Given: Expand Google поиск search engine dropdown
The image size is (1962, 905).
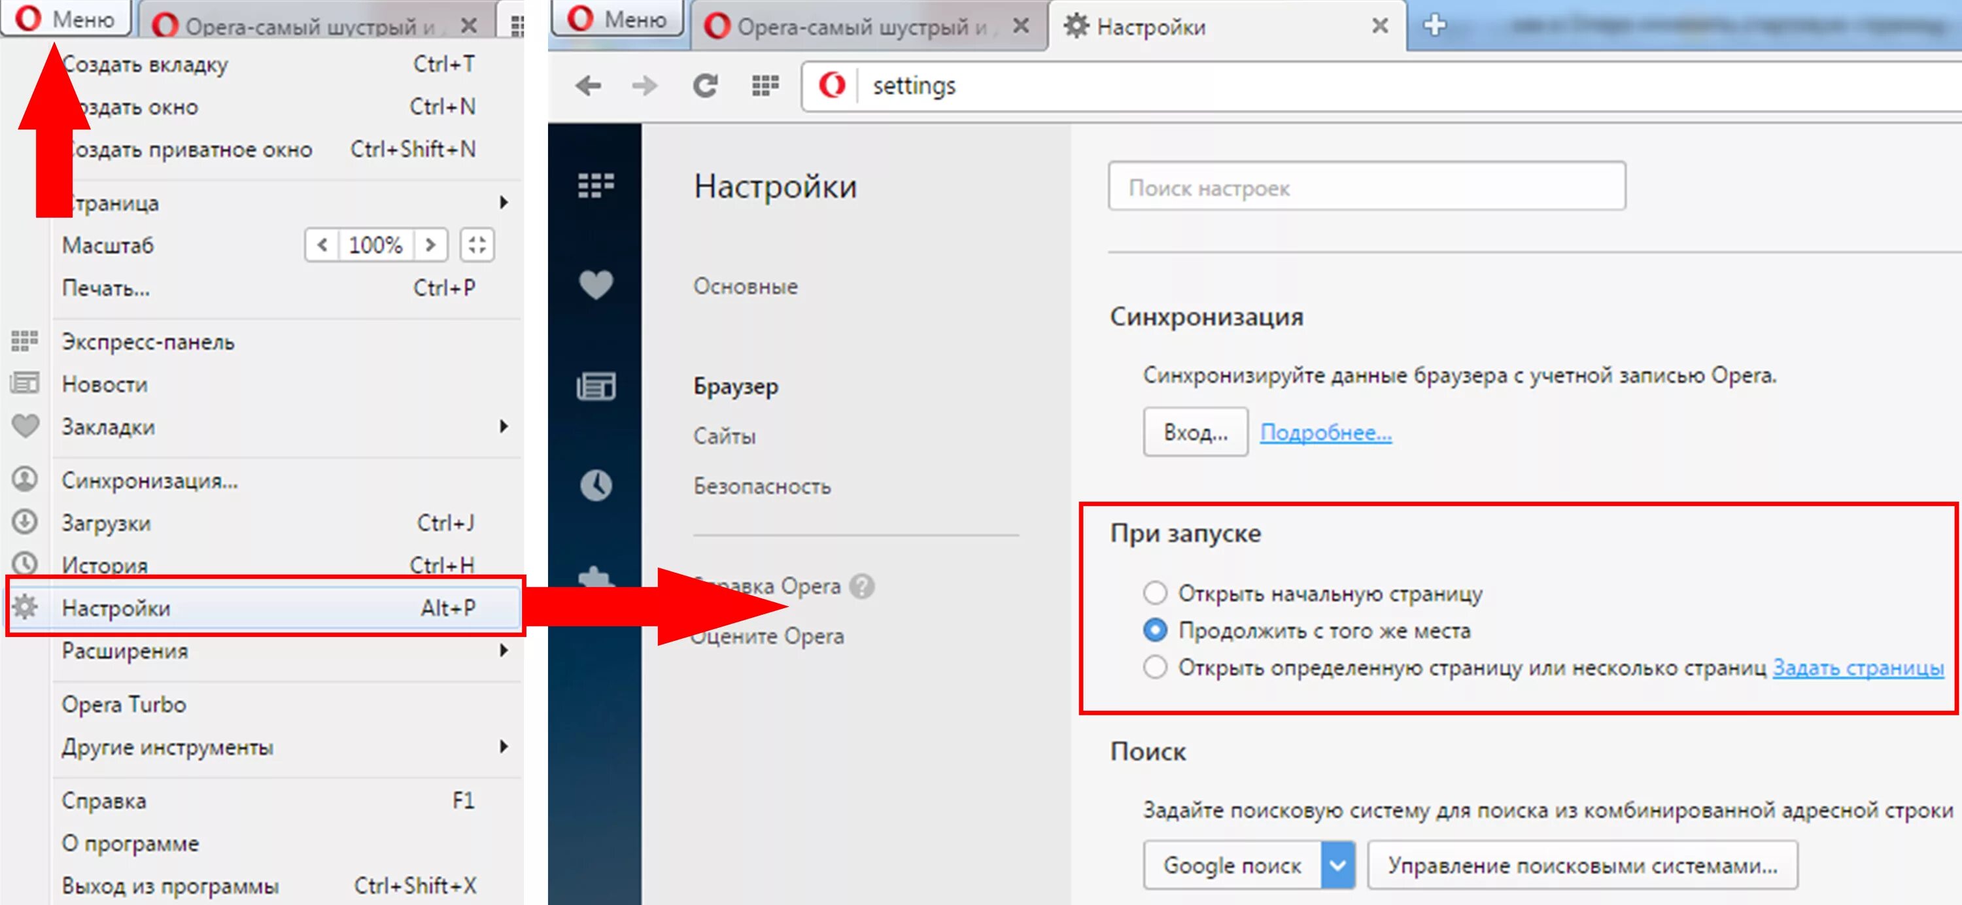Looking at the screenshot, I should (1337, 864).
